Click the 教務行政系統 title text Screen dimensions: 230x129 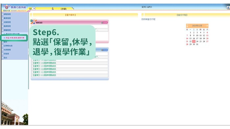click(x=18, y=7)
